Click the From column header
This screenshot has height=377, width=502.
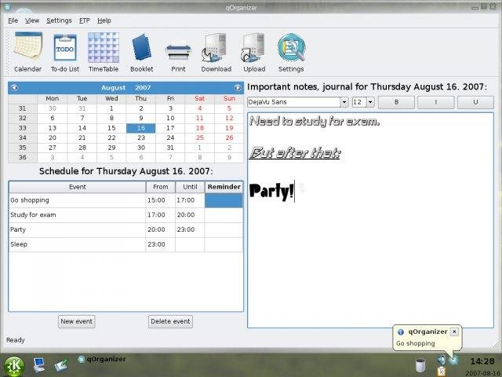(x=160, y=187)
